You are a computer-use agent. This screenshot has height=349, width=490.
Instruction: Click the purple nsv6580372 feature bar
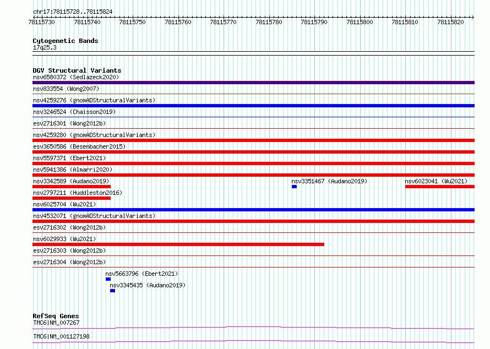click(x=253, y=83)
